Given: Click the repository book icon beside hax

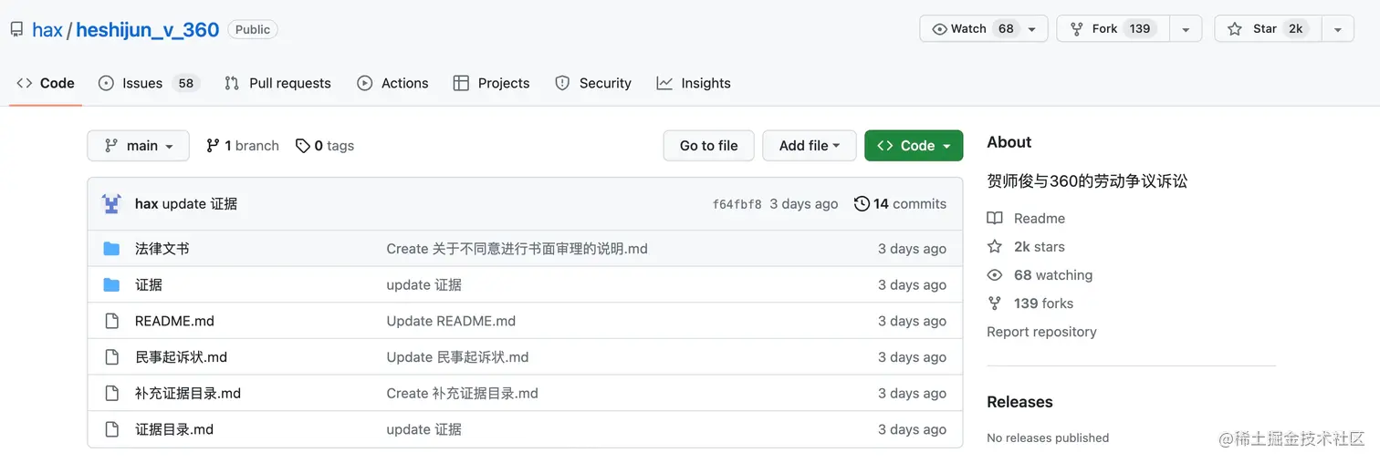Looking at the screenshot, I should coord(16,29).
